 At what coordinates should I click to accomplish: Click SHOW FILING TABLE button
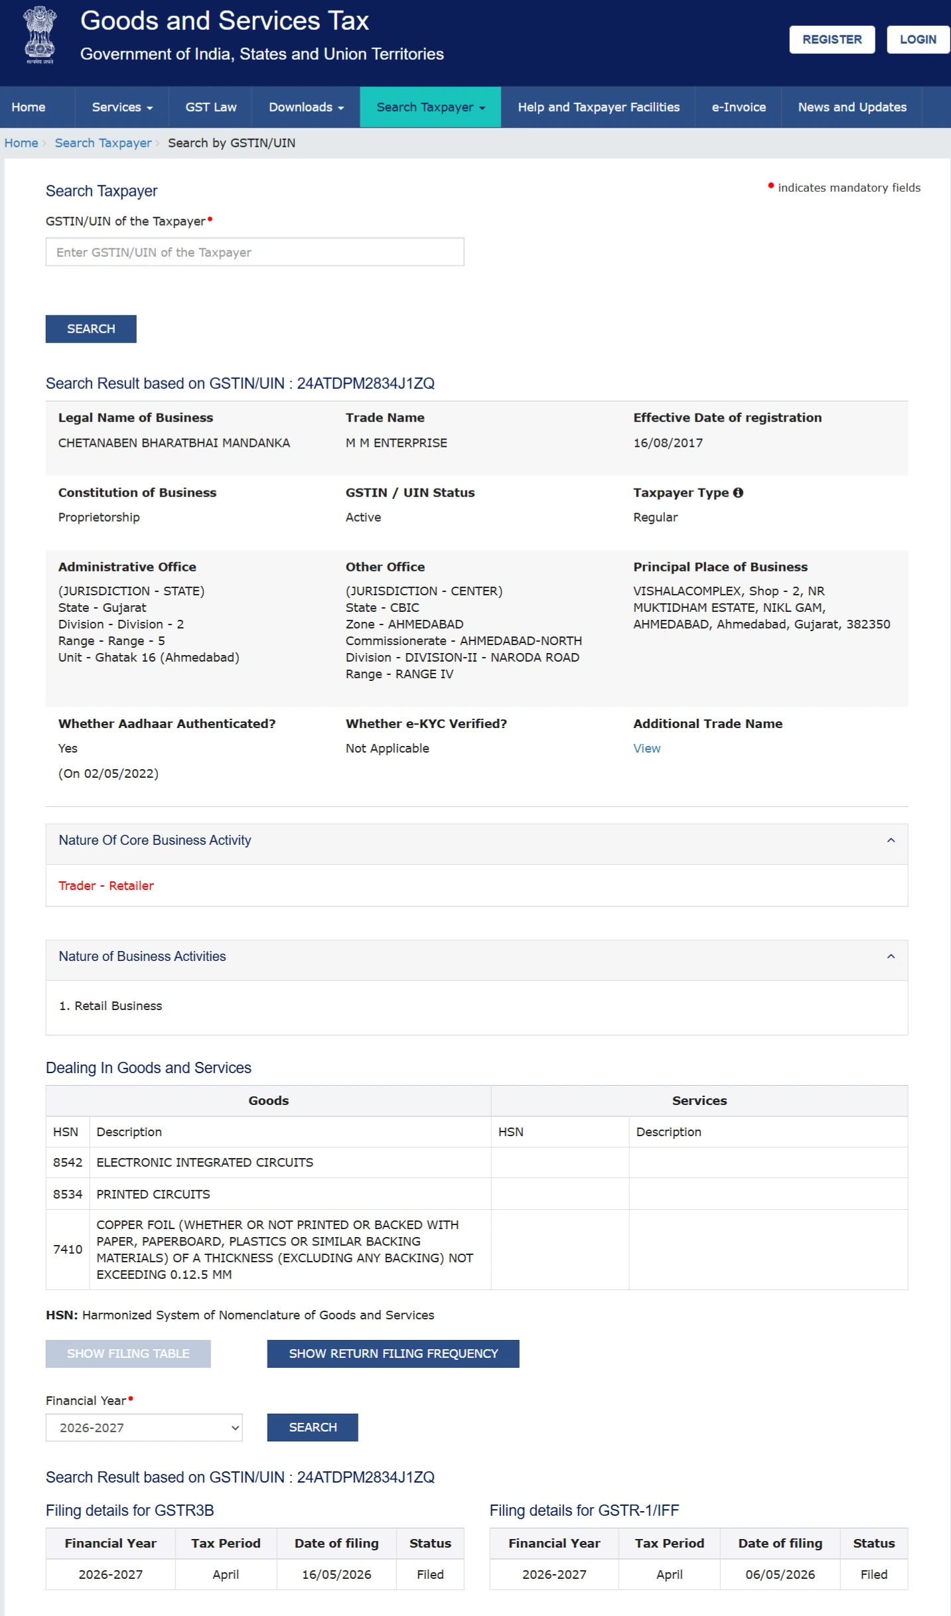[128, 1354]
